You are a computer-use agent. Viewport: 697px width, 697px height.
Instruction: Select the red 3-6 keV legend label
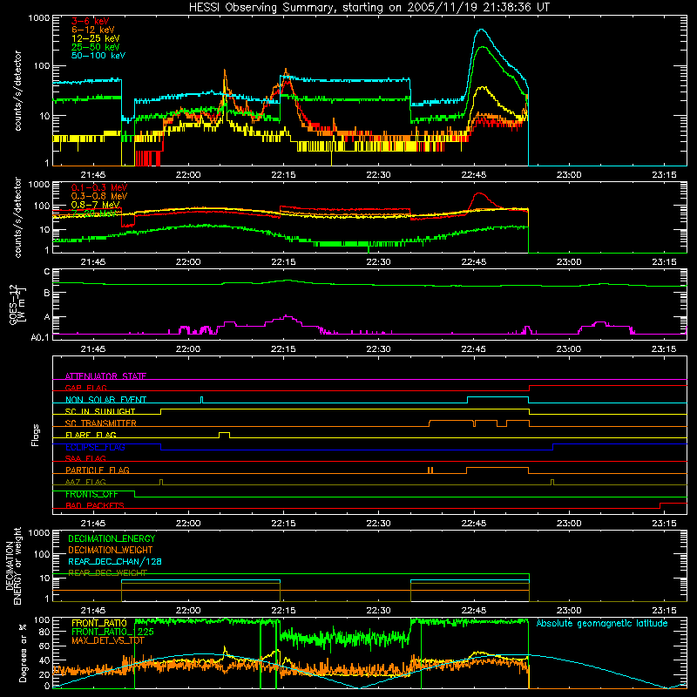pos(91,21)
